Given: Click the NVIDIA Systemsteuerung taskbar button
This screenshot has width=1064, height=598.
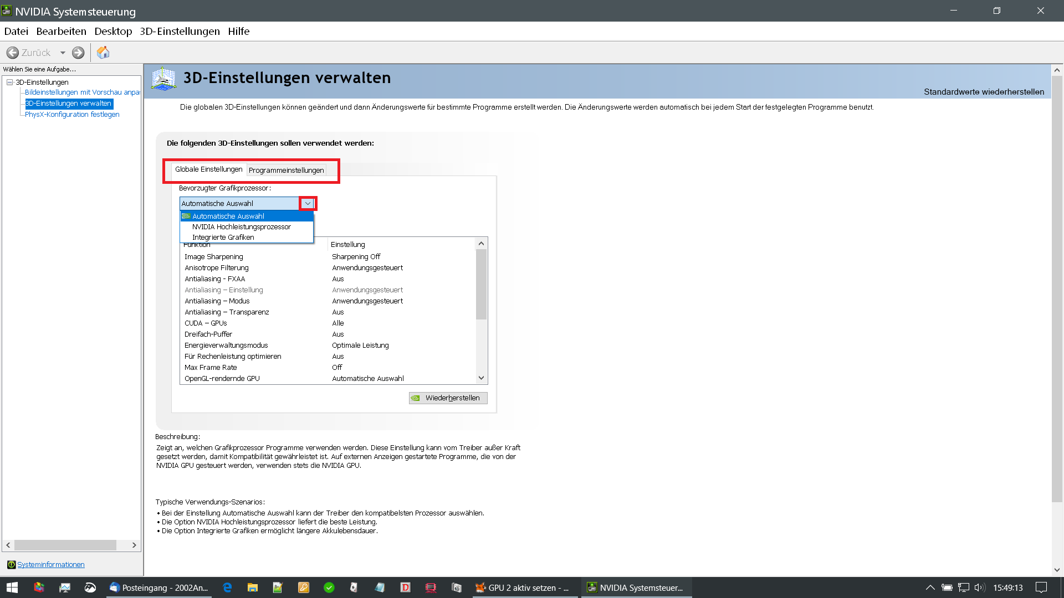Looking at the screenshot, I should (636, 587).
